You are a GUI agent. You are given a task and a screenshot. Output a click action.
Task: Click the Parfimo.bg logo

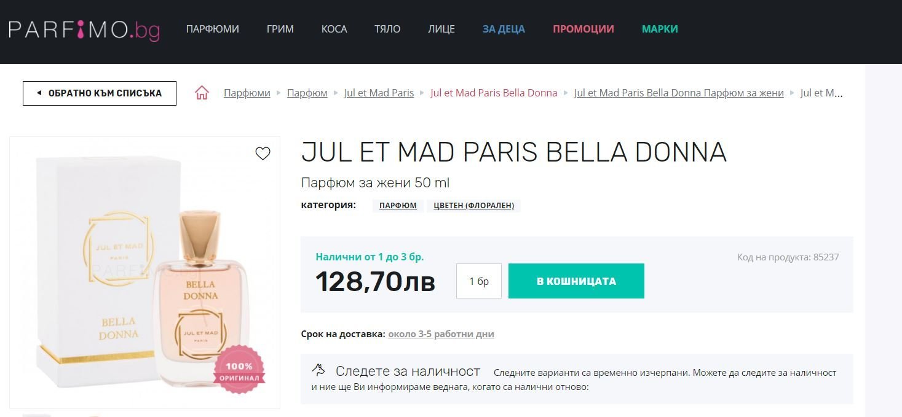[84, 29]
